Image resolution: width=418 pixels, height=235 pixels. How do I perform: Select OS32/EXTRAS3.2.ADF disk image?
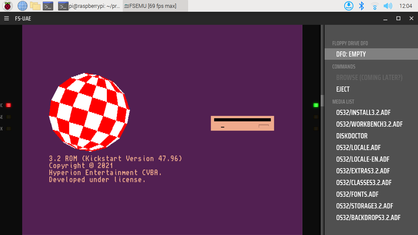(x=363, y=171)
